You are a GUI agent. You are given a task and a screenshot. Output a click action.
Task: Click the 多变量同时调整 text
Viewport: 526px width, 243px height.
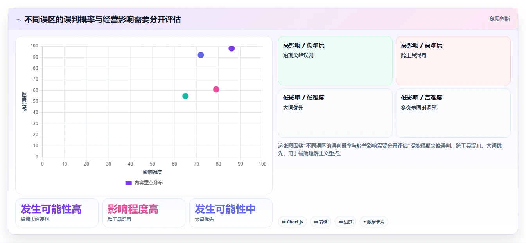click(418, 108)
